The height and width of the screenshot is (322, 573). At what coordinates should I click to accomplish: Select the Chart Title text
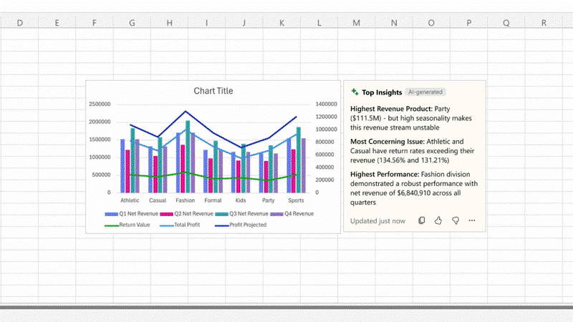[213, 91]
